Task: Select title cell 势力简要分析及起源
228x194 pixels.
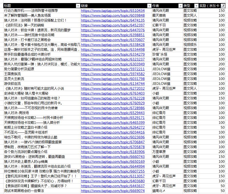Action: pos(42,69)
